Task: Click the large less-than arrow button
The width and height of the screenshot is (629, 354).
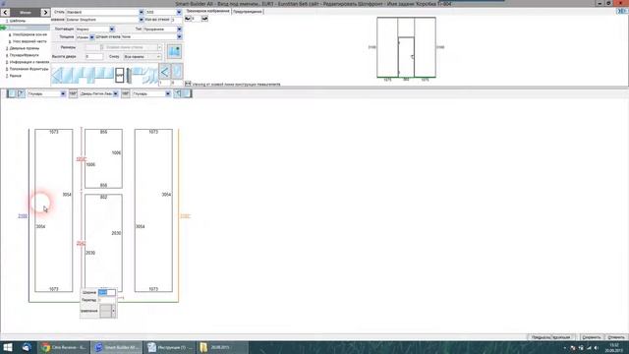Action: 164,72
